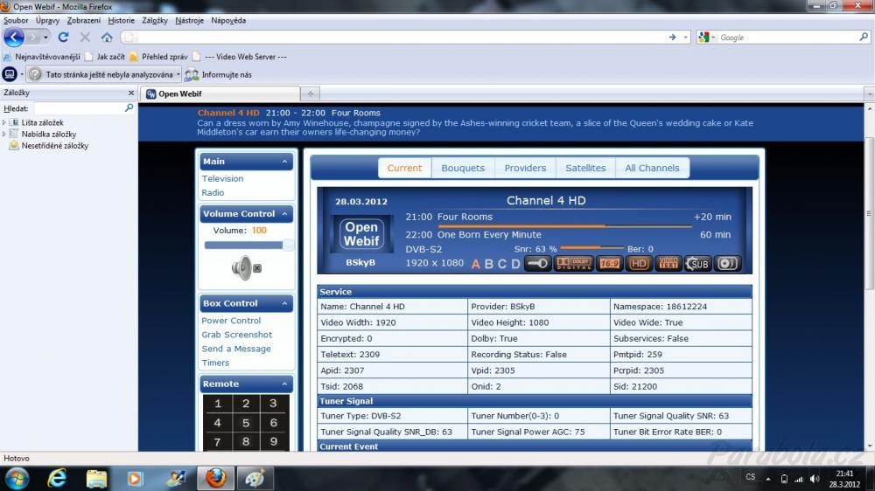Click the SUB subservices icon
Screen dimensions: 875x491
pos(697,264)
